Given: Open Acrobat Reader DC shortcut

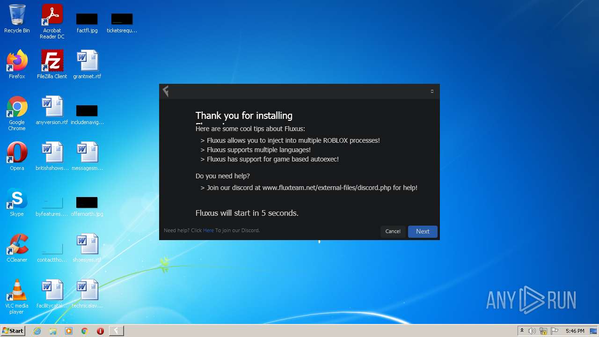Looking at the screenshot, I should click(52, 22).
